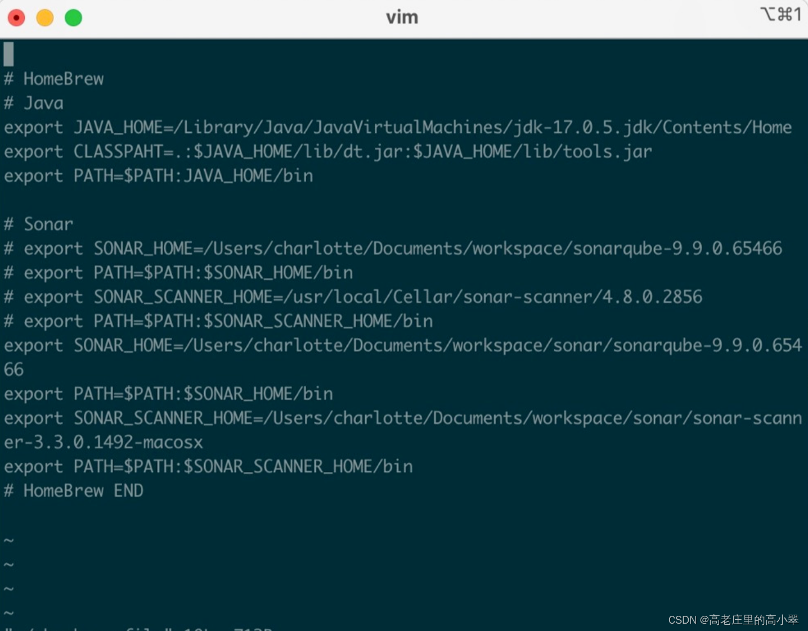Click the block cursor on the first line
Screen dimensions: 808x631
tap(7, 54)
